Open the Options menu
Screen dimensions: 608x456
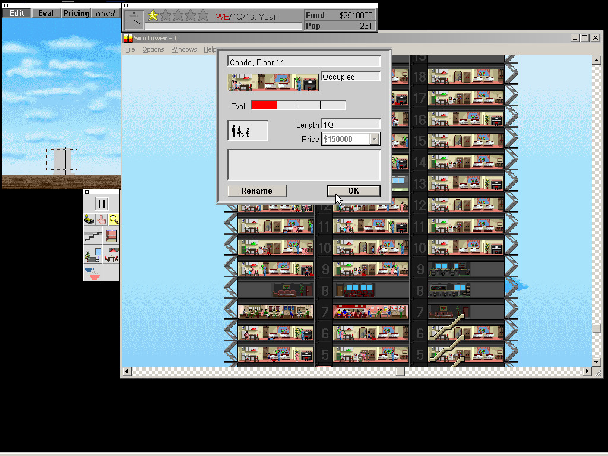click(153, 49)
